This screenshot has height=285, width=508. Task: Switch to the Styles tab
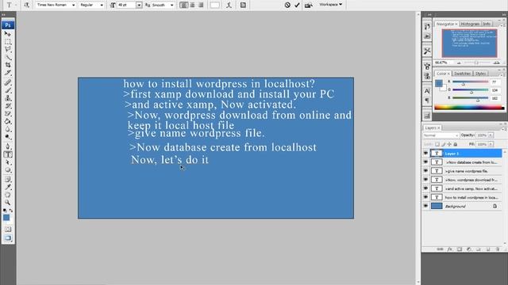click(x=480, y=74)
